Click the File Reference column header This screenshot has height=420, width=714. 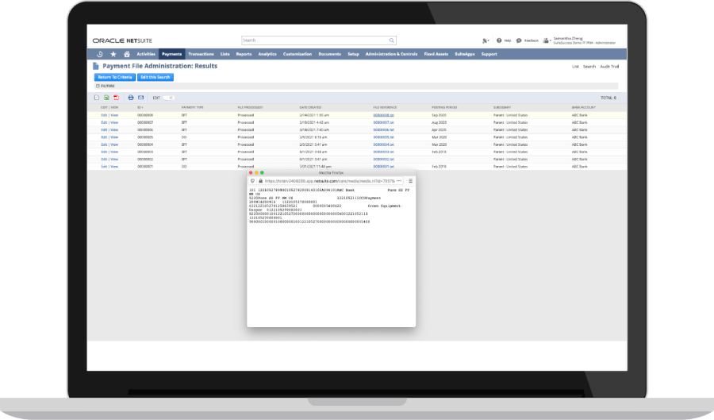(385, 107)
